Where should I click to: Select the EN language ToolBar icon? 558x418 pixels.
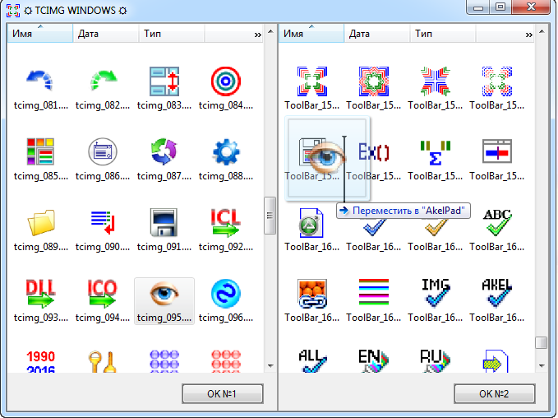pos(374,361)
